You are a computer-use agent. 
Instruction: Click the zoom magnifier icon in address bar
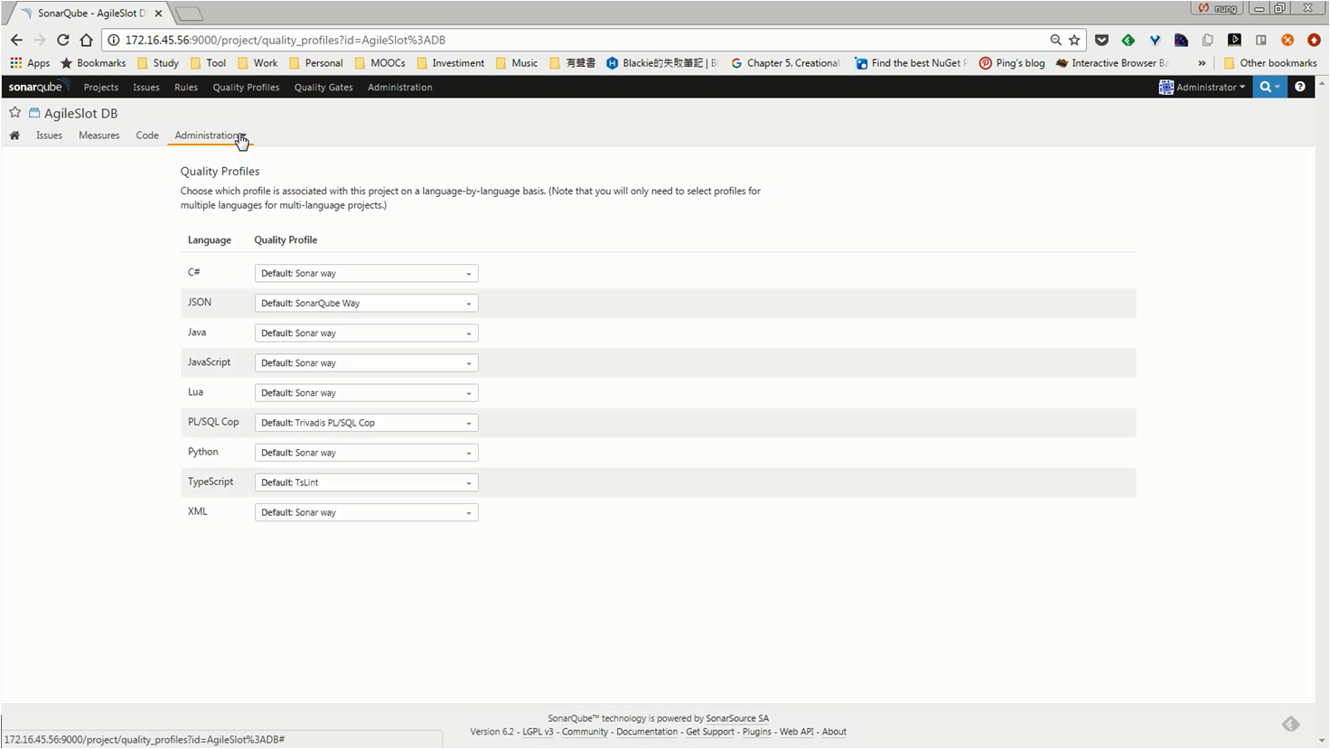(x=1055, y=40)
